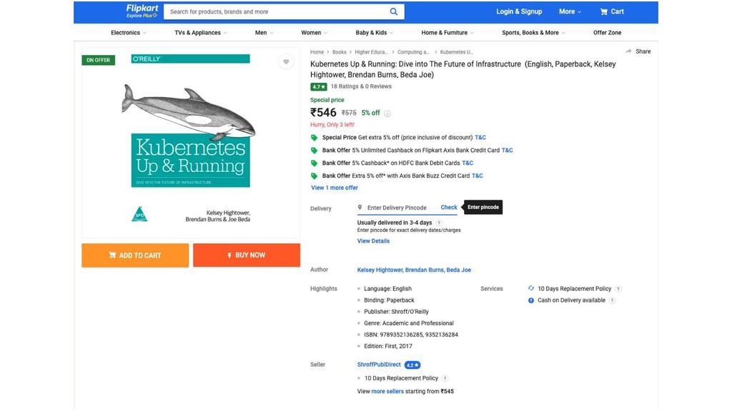Click the Share arrow icon
Image resolution: width=732 pixels, height=411 pixels.
[x=628, y=51]
